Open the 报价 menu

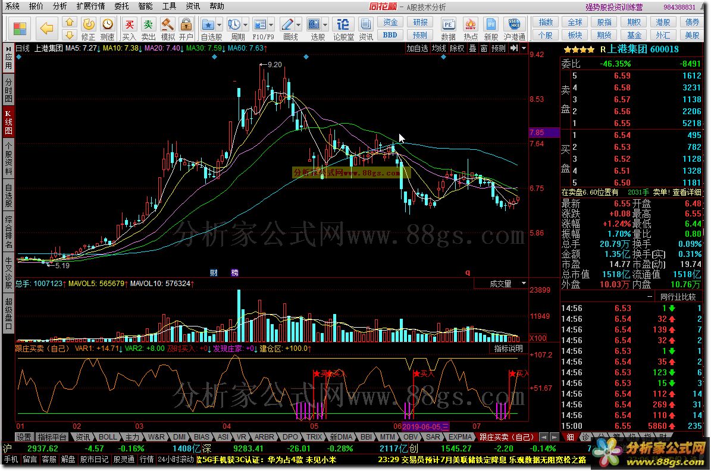(36, 6)
